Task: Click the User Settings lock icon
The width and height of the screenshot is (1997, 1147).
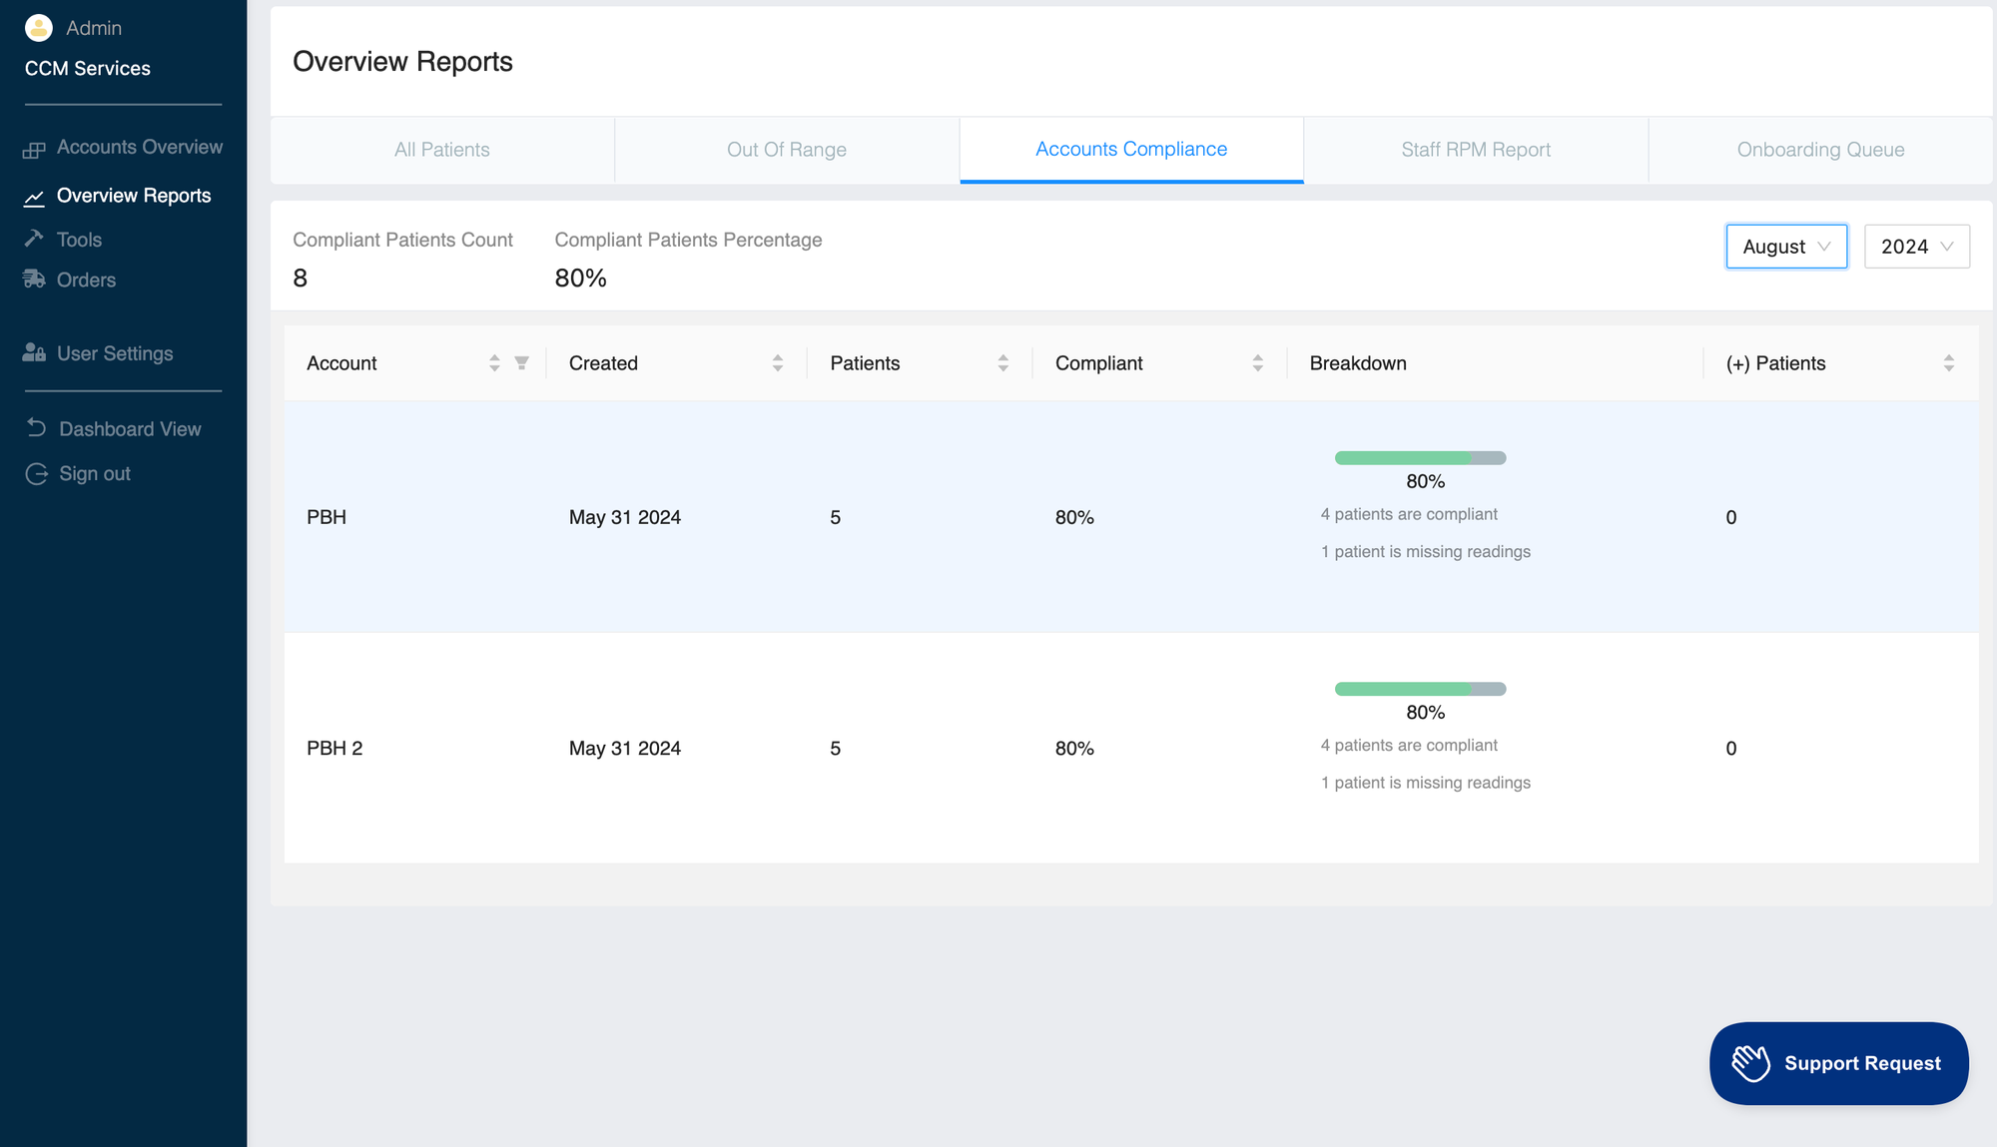Action: [x=34, y=353]
